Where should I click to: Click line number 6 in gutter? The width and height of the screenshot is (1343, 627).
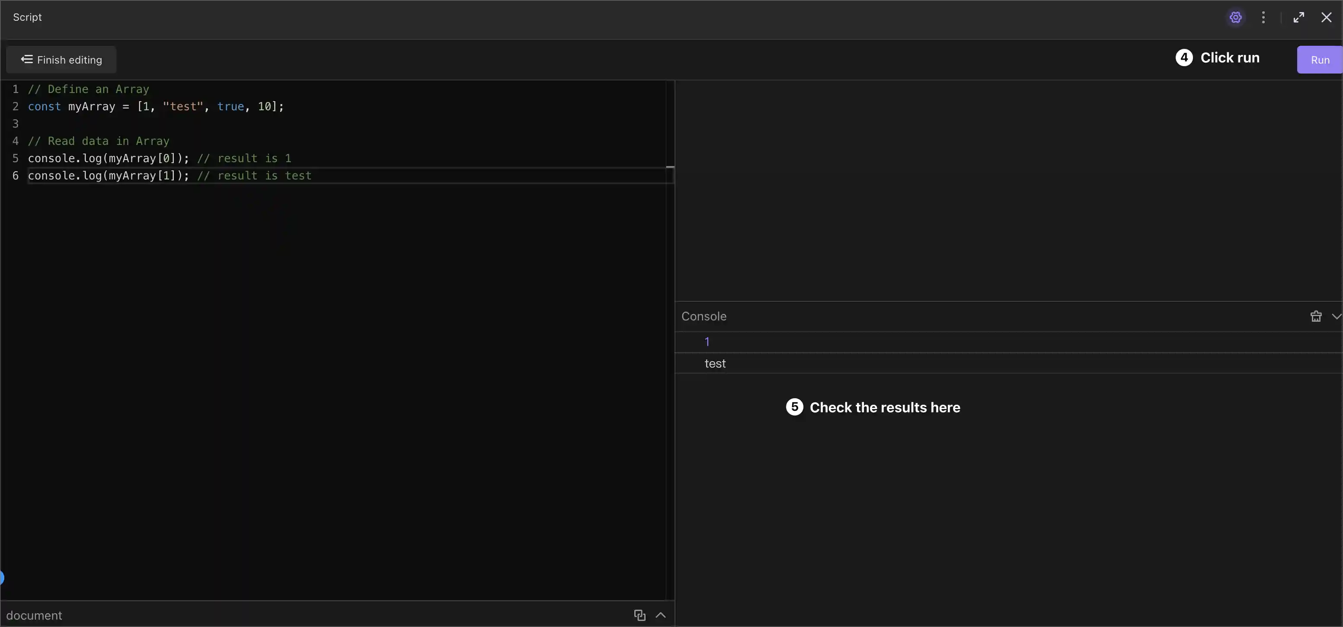tap(16, 176)
